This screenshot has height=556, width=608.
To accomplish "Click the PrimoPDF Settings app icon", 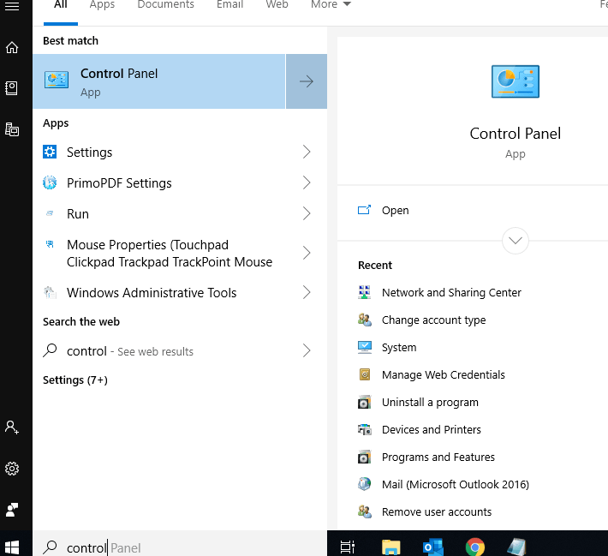I will tap(50, 182).
